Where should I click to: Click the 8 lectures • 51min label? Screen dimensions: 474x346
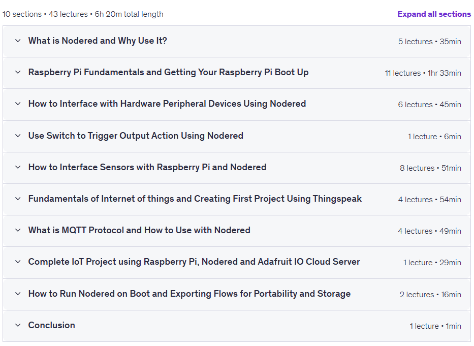[x=430, y=168]
